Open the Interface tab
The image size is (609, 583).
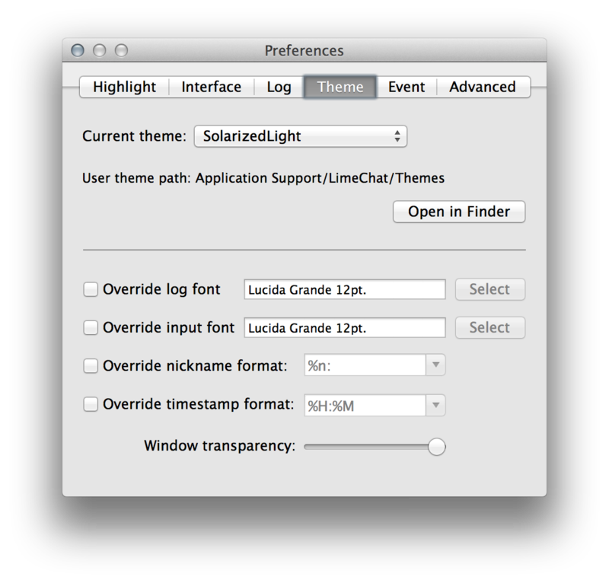[212, 87]
